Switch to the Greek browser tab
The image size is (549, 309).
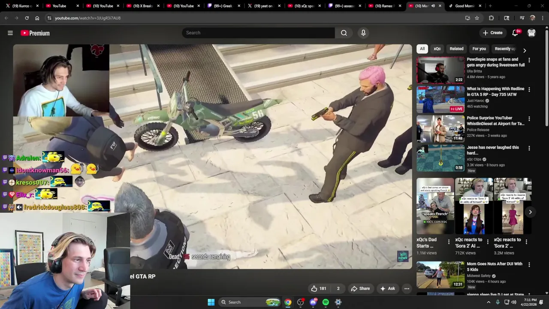coord(223,6)
